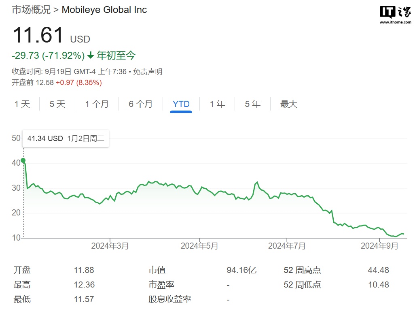415x309 pixels.
Task: Click the 收盘时间 9月19日 timestamp
Action: 69,72
